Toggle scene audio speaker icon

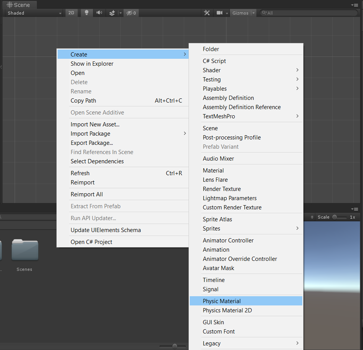pyautogui.click(x=99, y=13)
